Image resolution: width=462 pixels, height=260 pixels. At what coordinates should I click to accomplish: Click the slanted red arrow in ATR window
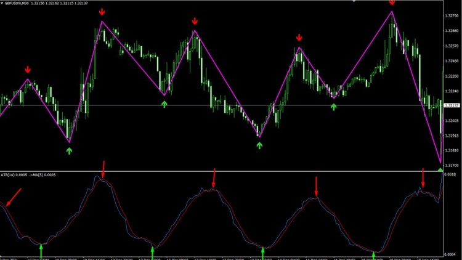click(12, 197)
